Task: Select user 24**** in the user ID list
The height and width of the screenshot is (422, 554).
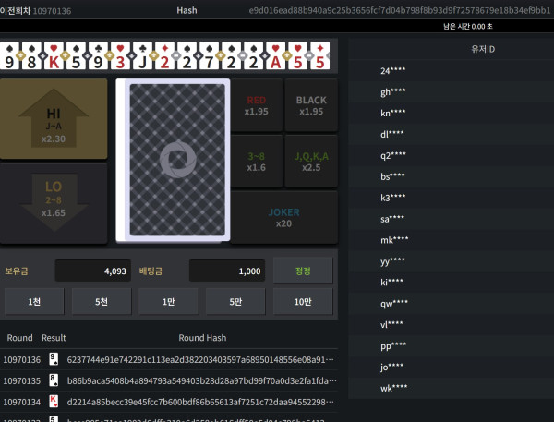Action: pyautogui.click(x=393, y=71)
